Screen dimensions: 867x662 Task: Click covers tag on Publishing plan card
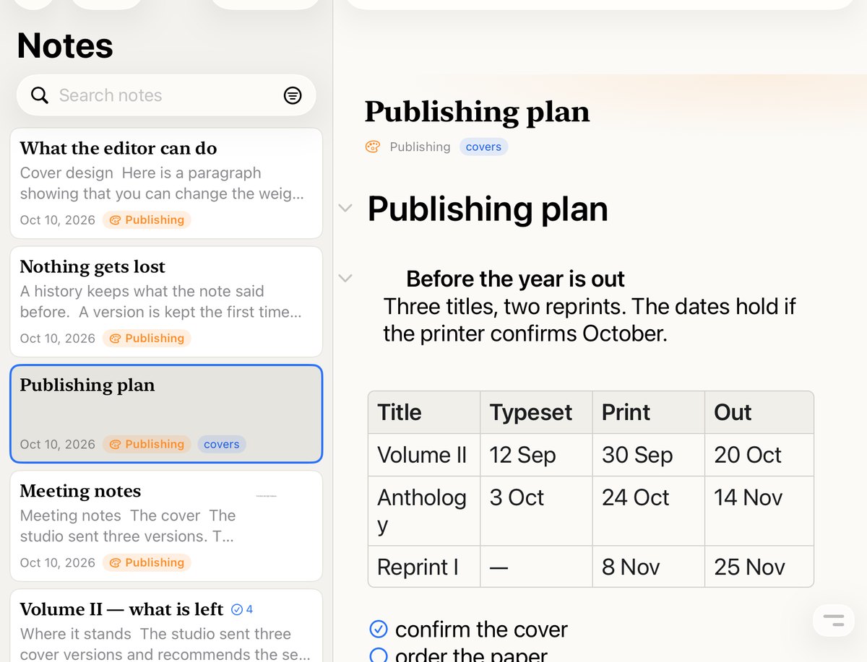(222, 444)
